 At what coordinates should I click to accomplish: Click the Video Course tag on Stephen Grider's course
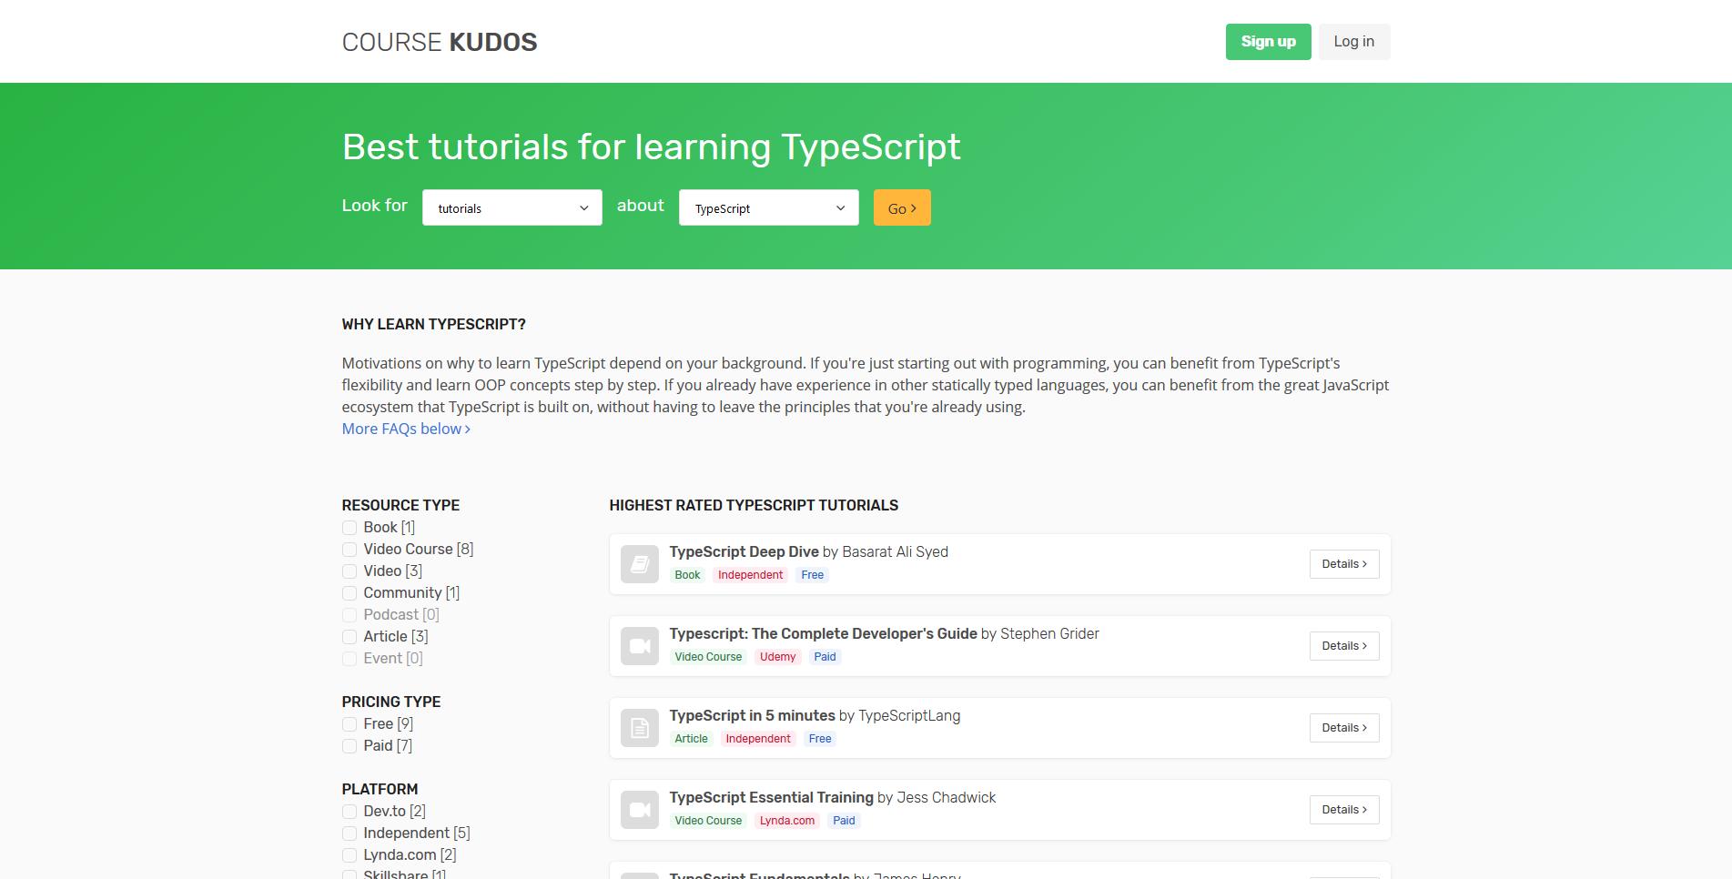point(708,657)
